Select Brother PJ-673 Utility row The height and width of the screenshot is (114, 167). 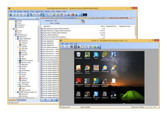click(53, 37)
